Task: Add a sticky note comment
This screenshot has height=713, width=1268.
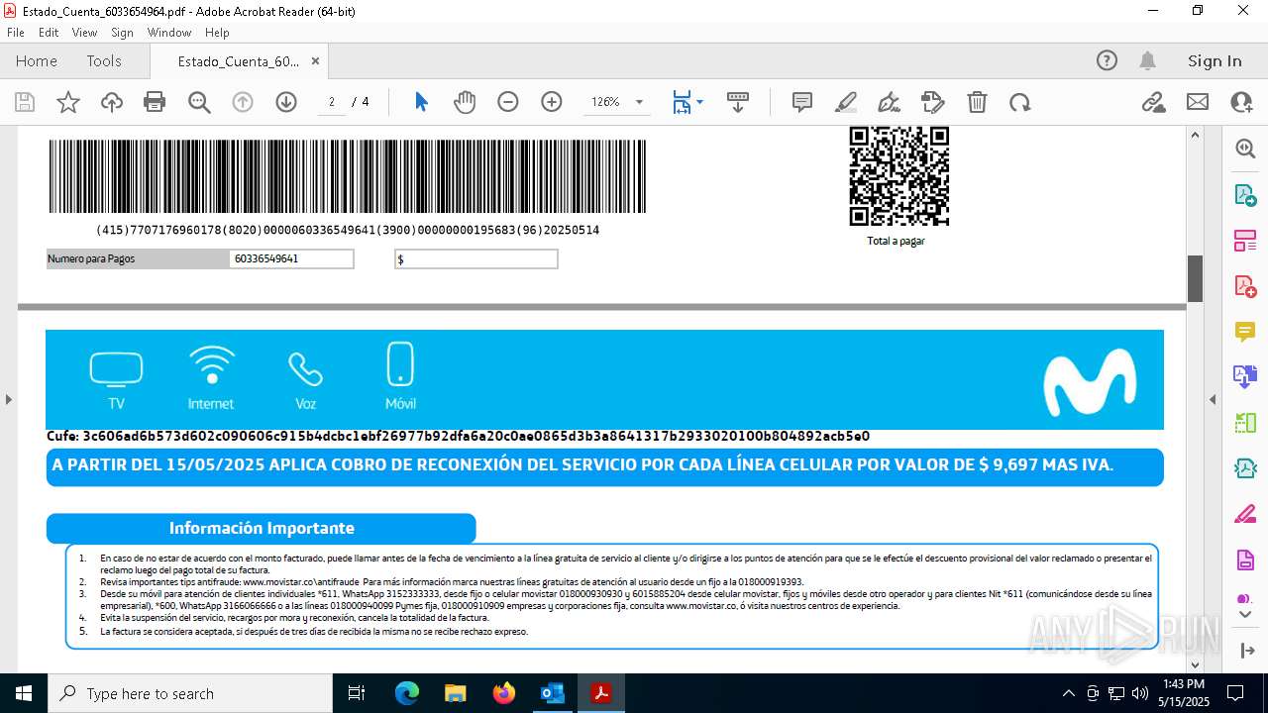Action: coord(802,102)
